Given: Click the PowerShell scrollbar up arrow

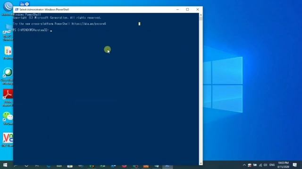Looking at the screenshot, I should tap(201, 15).
